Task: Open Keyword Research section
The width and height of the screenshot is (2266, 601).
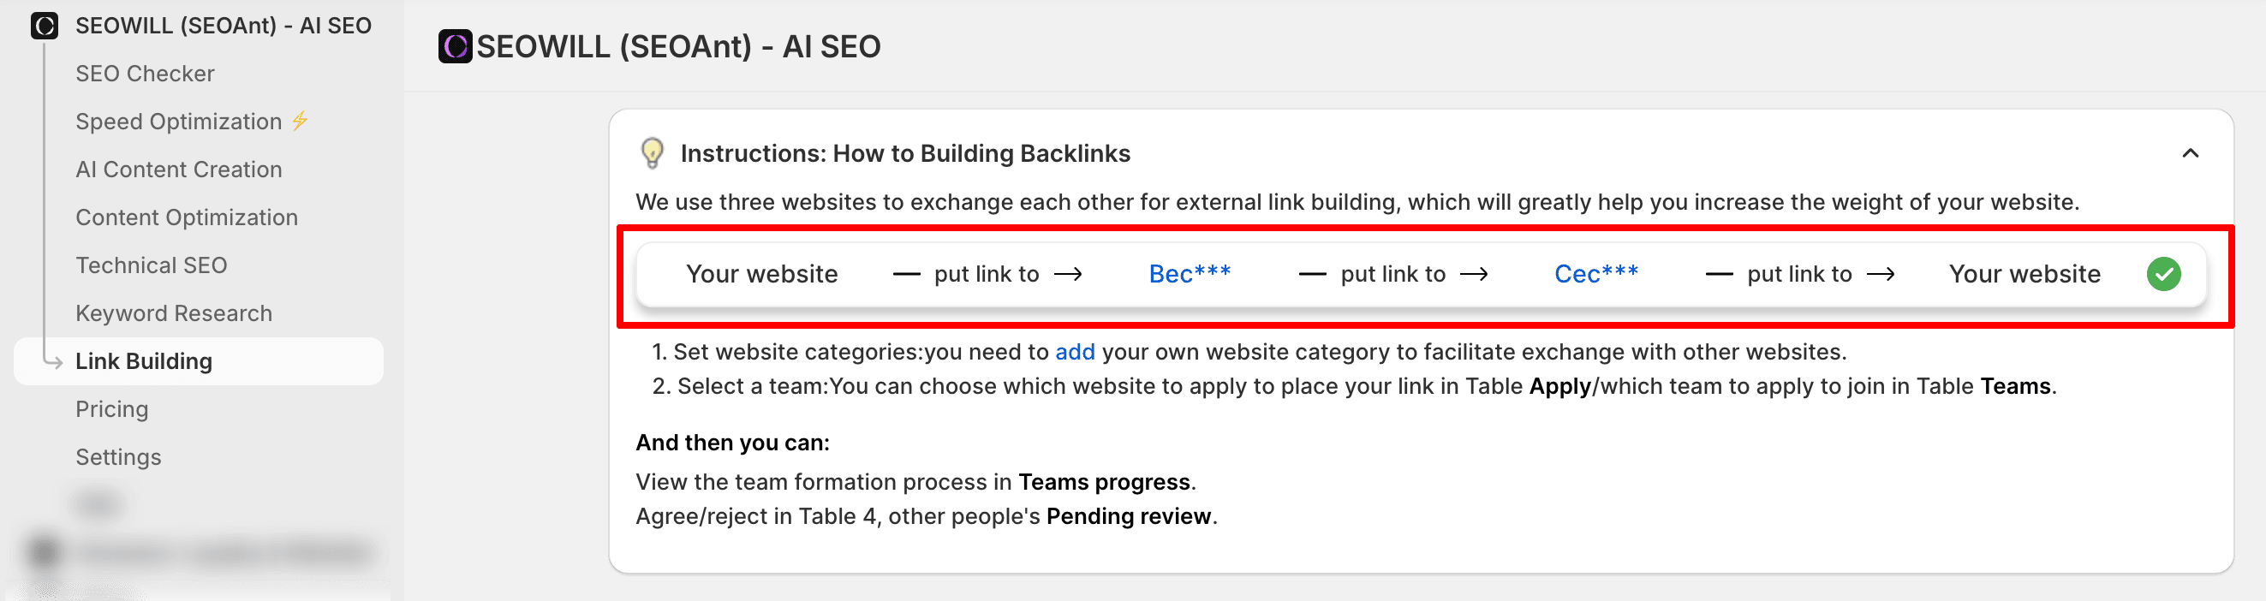Action: 174,313
